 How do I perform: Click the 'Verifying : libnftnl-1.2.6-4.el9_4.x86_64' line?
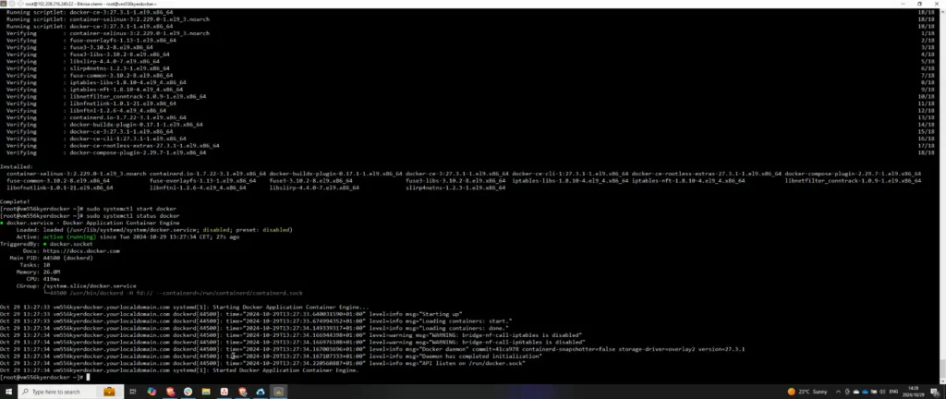pos(86,110)
